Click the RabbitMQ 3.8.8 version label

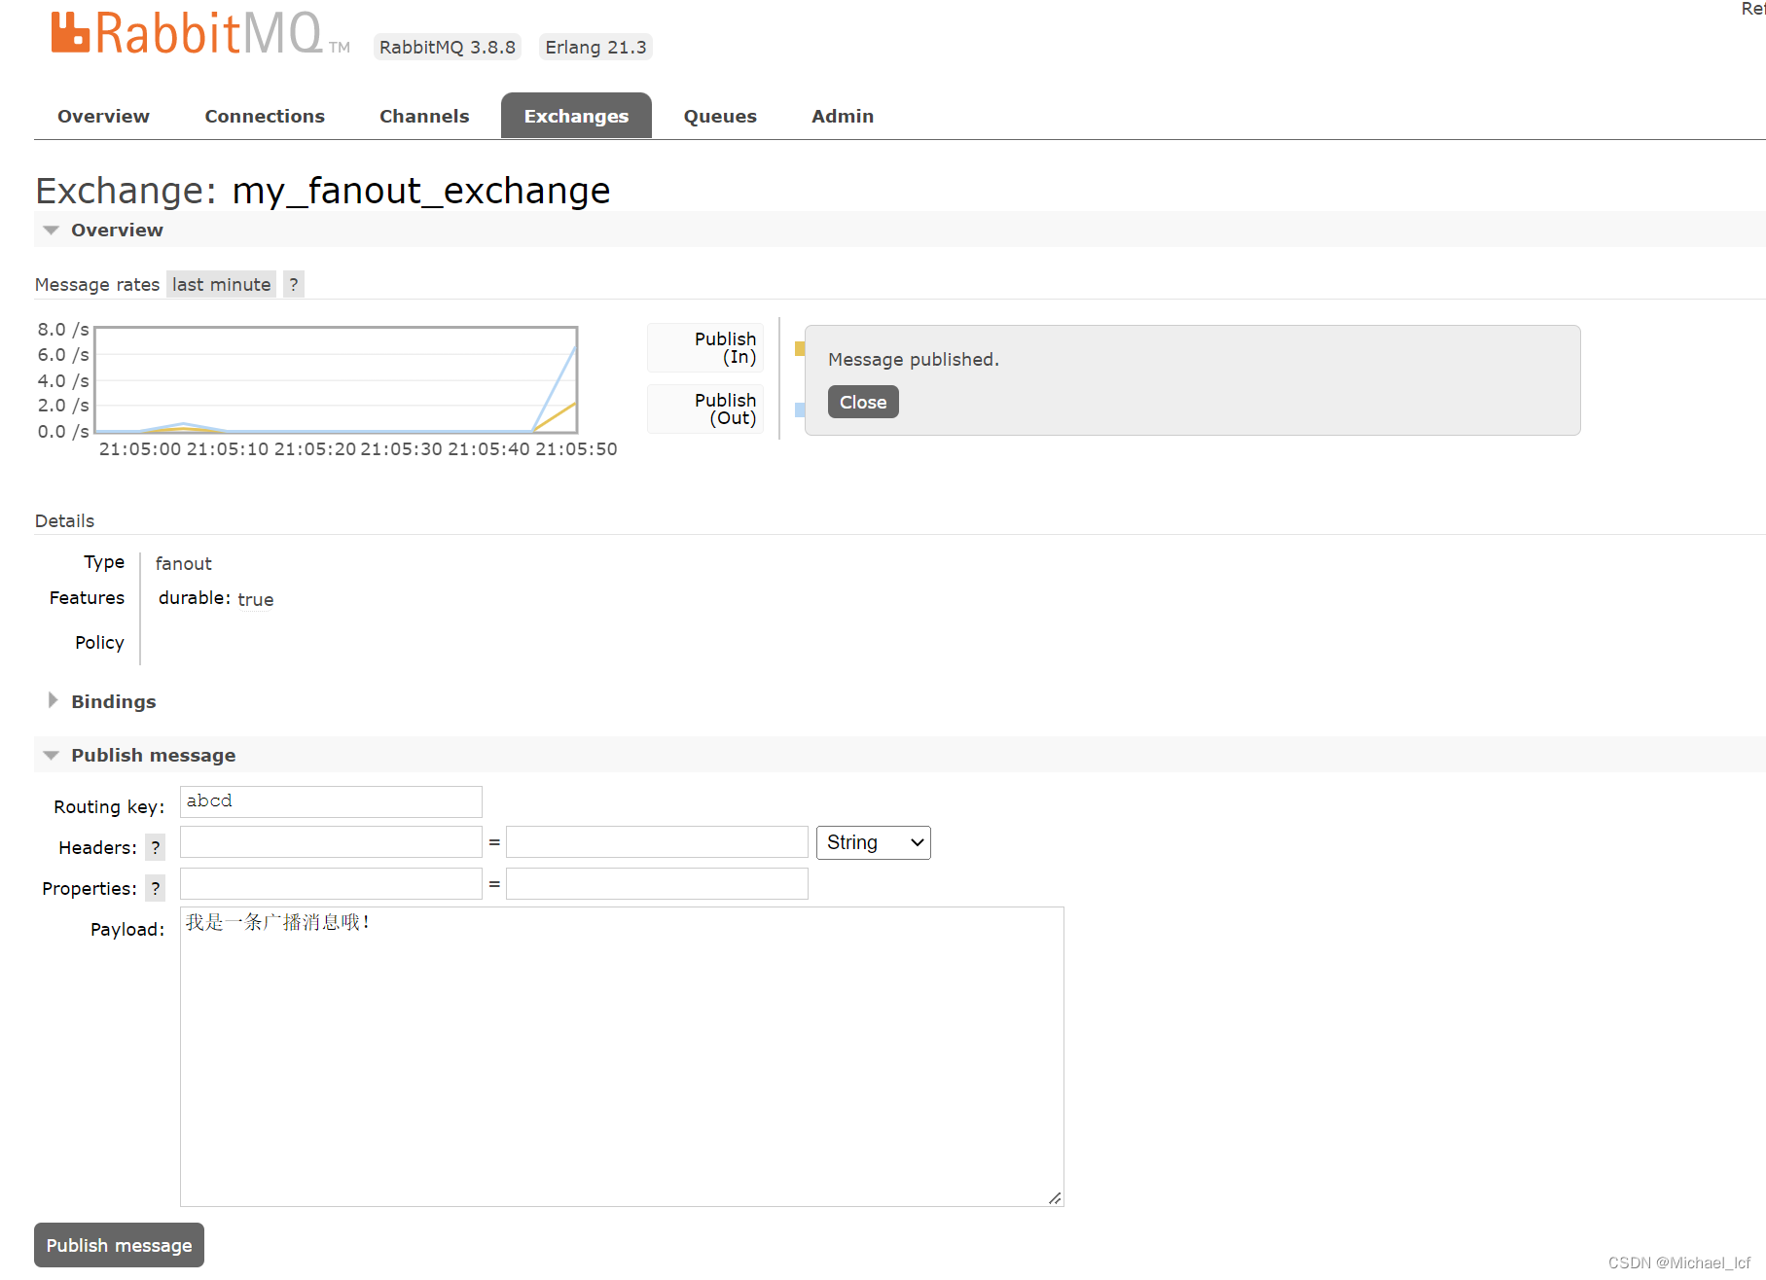tap(448, 47)
